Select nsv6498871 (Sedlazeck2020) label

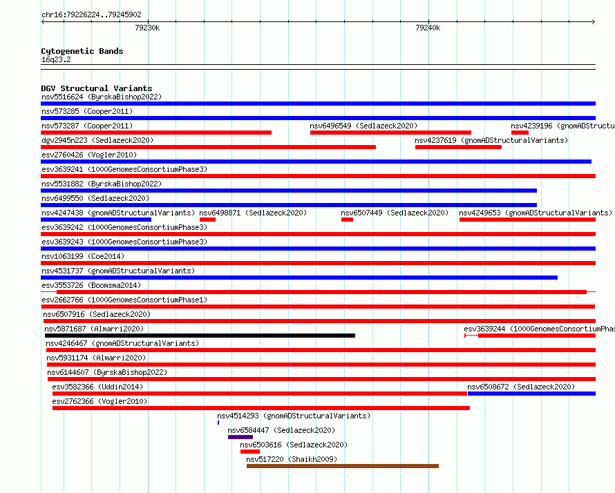(253, 213)
